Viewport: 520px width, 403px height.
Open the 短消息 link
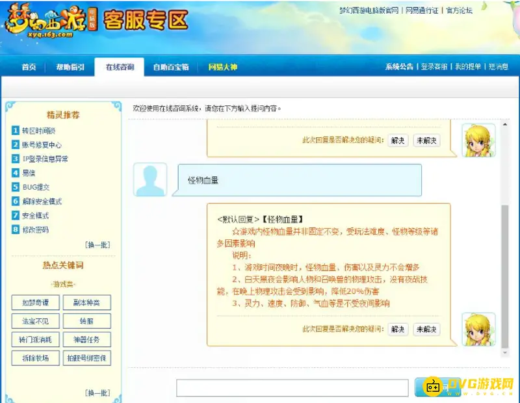click(x=499, y=67)
